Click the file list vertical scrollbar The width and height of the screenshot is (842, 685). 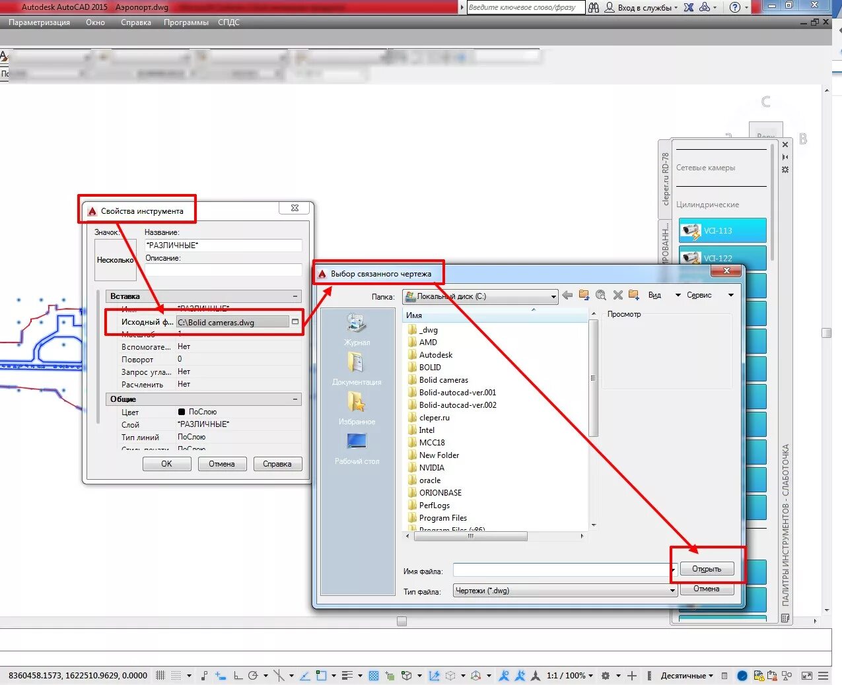593,378
